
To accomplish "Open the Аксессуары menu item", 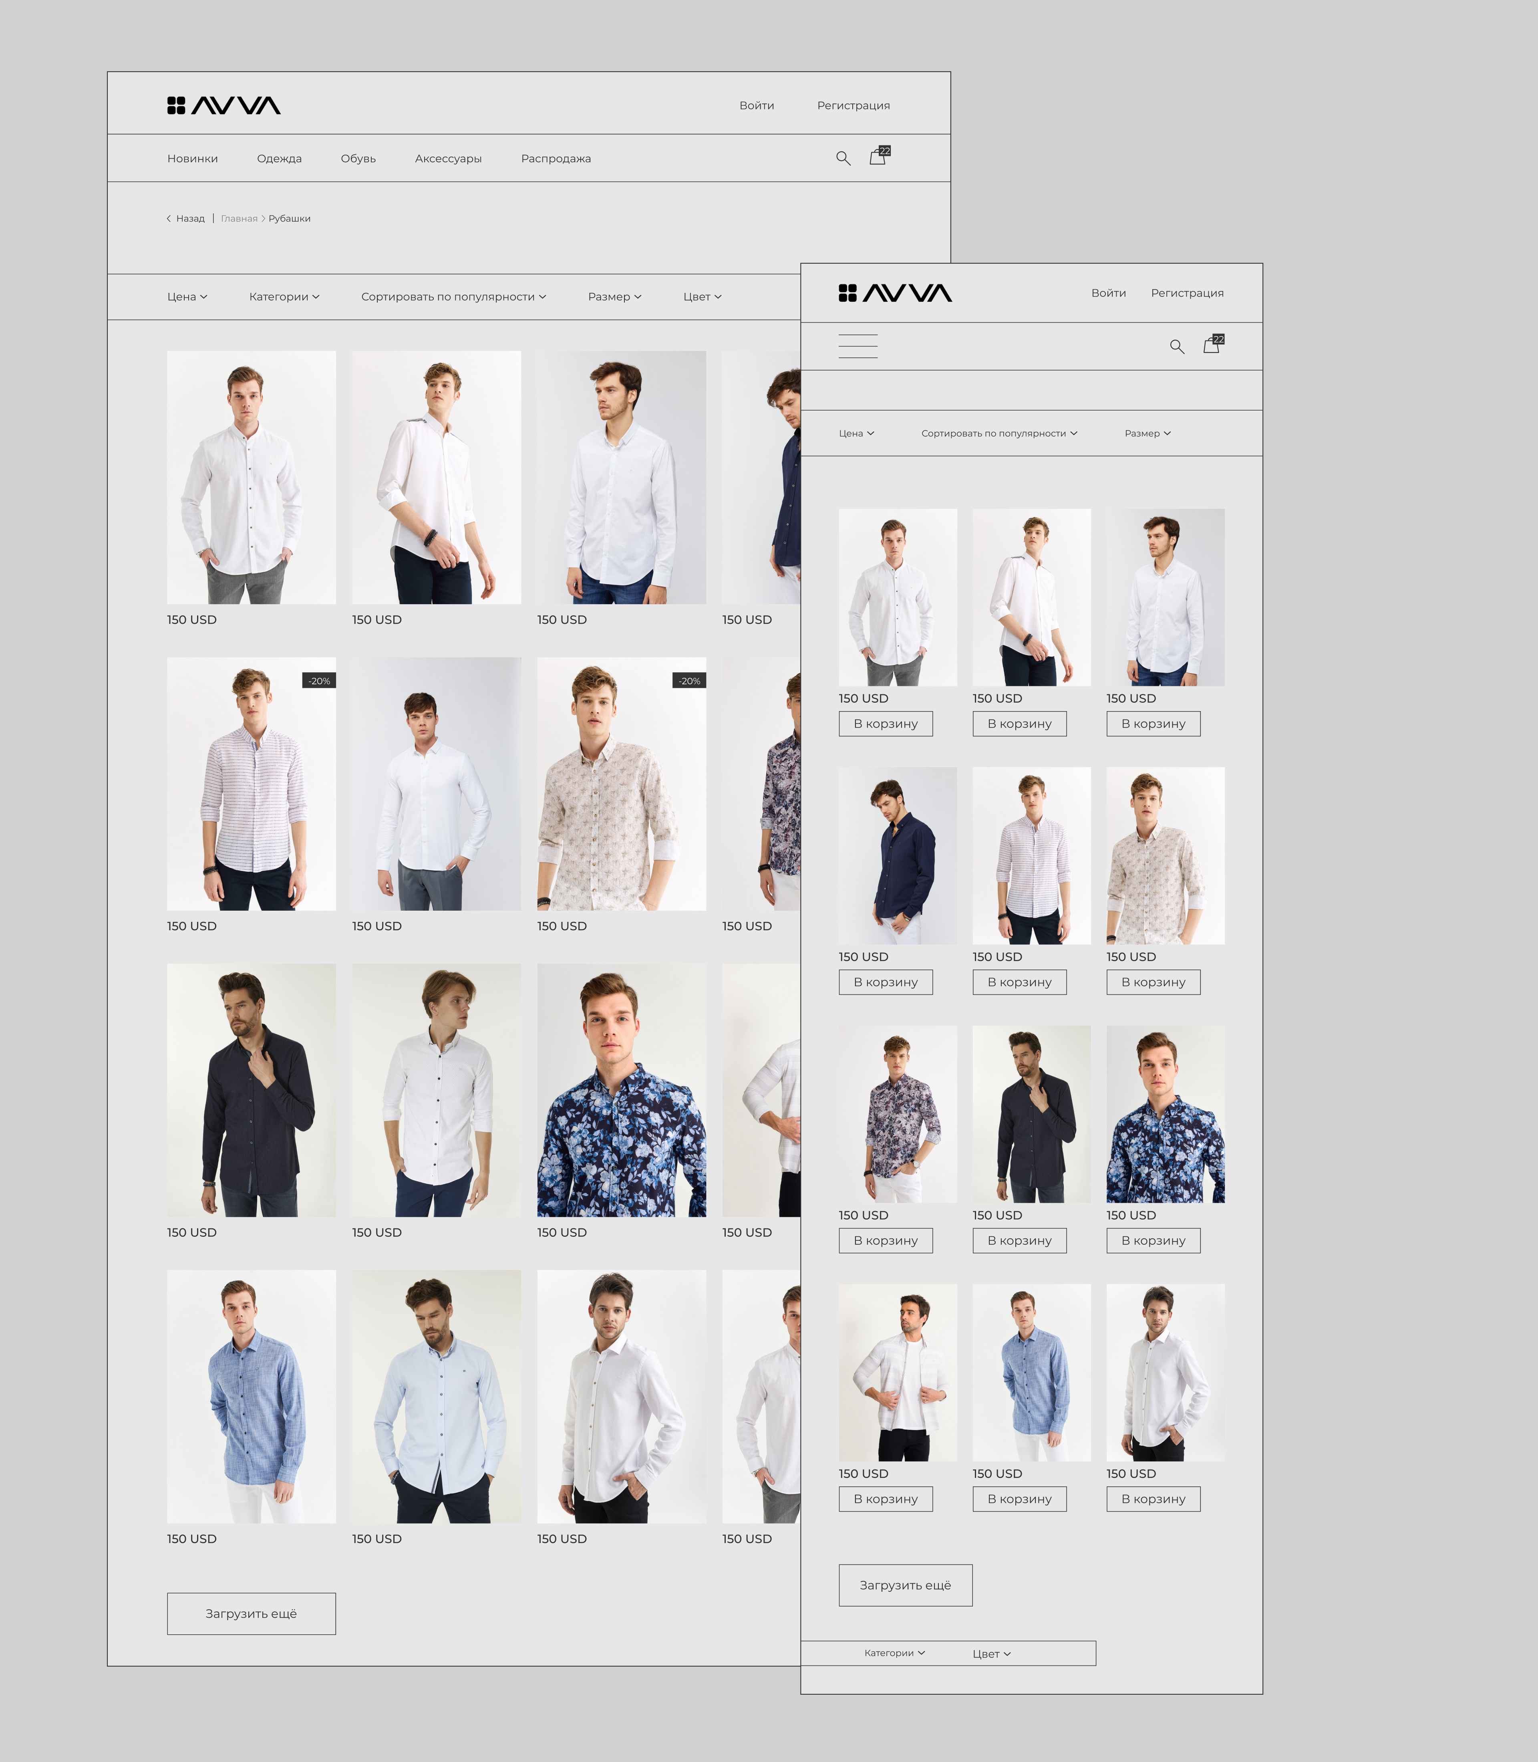I will (x=448, y=159).
